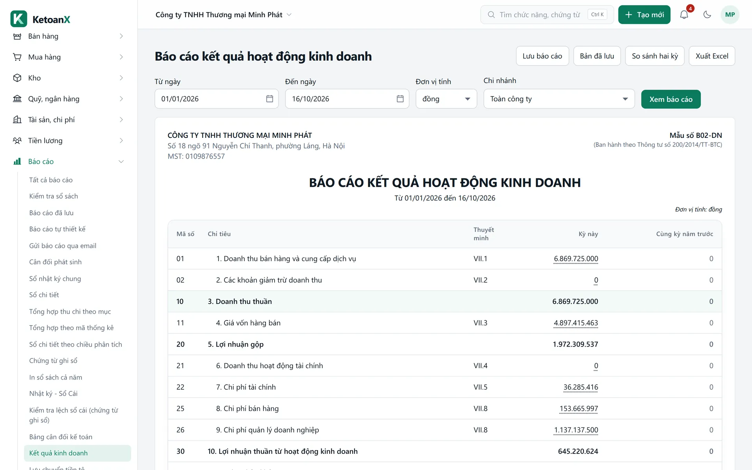
Task: Open Bảng cân đối kế toán report
Action: pos(61,437)
